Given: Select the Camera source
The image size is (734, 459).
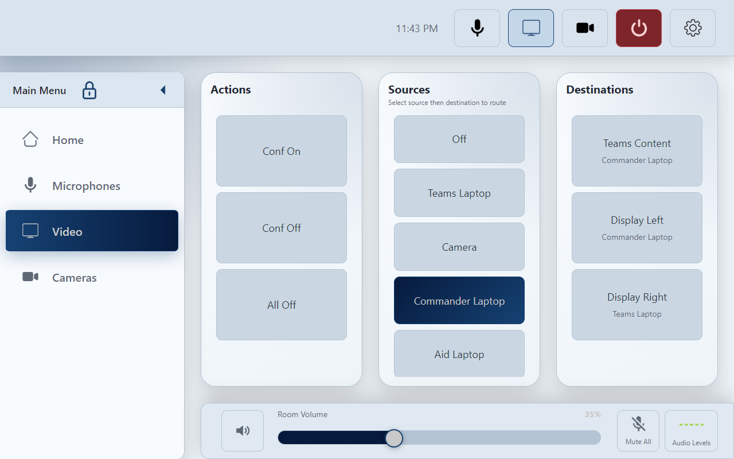Looking at the screenshot, I should 459,247.
